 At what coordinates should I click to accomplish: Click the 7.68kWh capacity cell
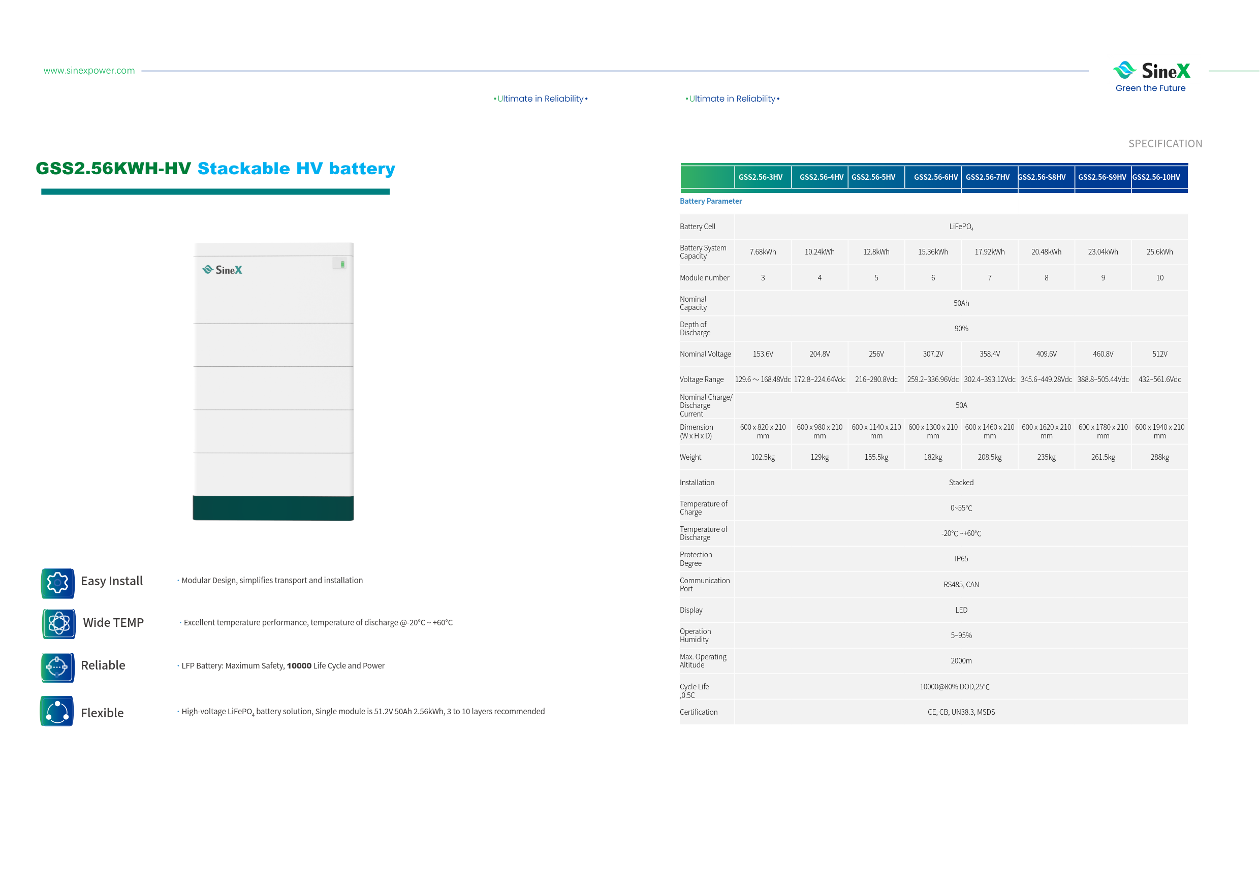[763, 252]
